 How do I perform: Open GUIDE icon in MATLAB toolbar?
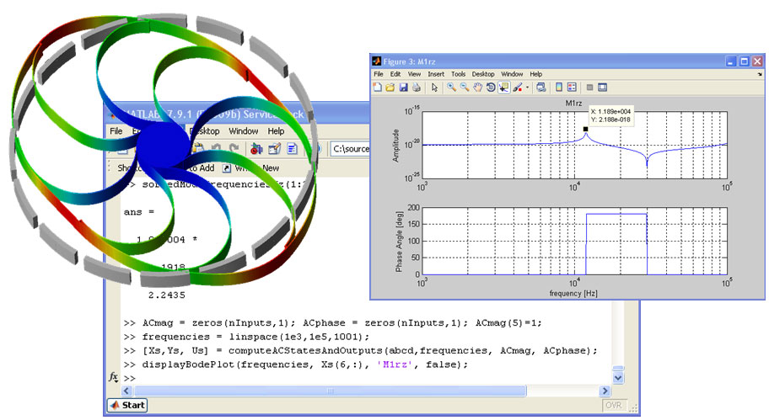[x=274, y=148]
